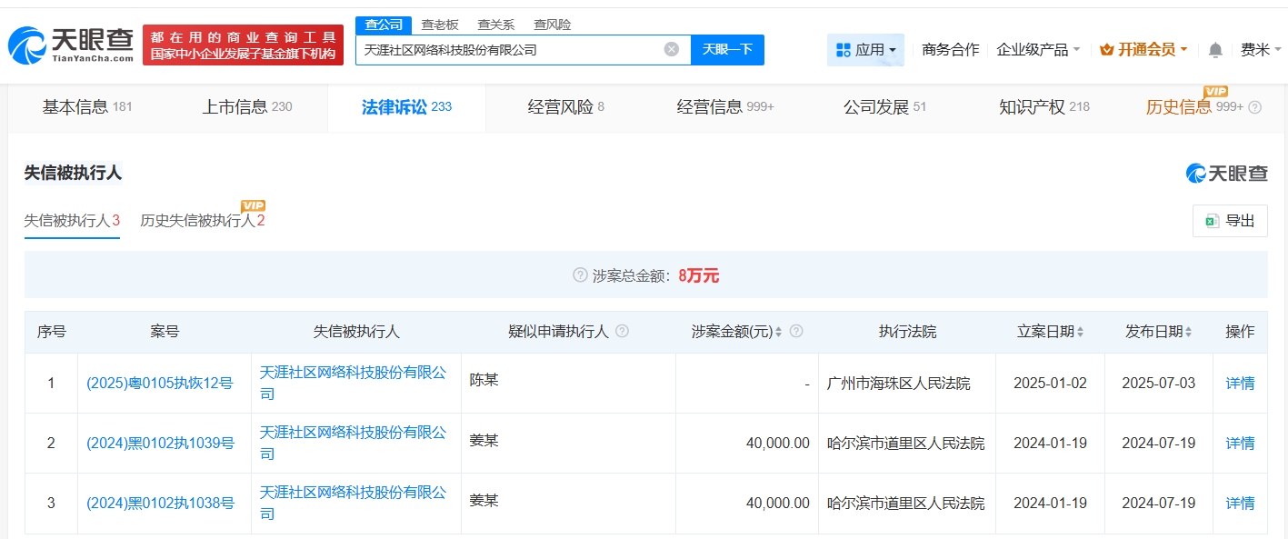
Task: Click 2025-01-02 filing date
Action: (x=1050, y=383)
